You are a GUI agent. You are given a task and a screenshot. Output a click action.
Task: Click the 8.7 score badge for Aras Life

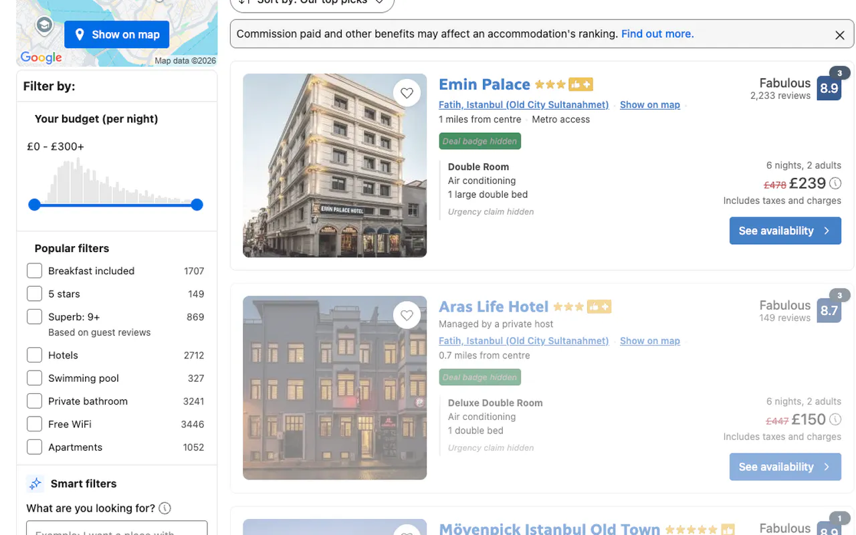pos(829,310)
